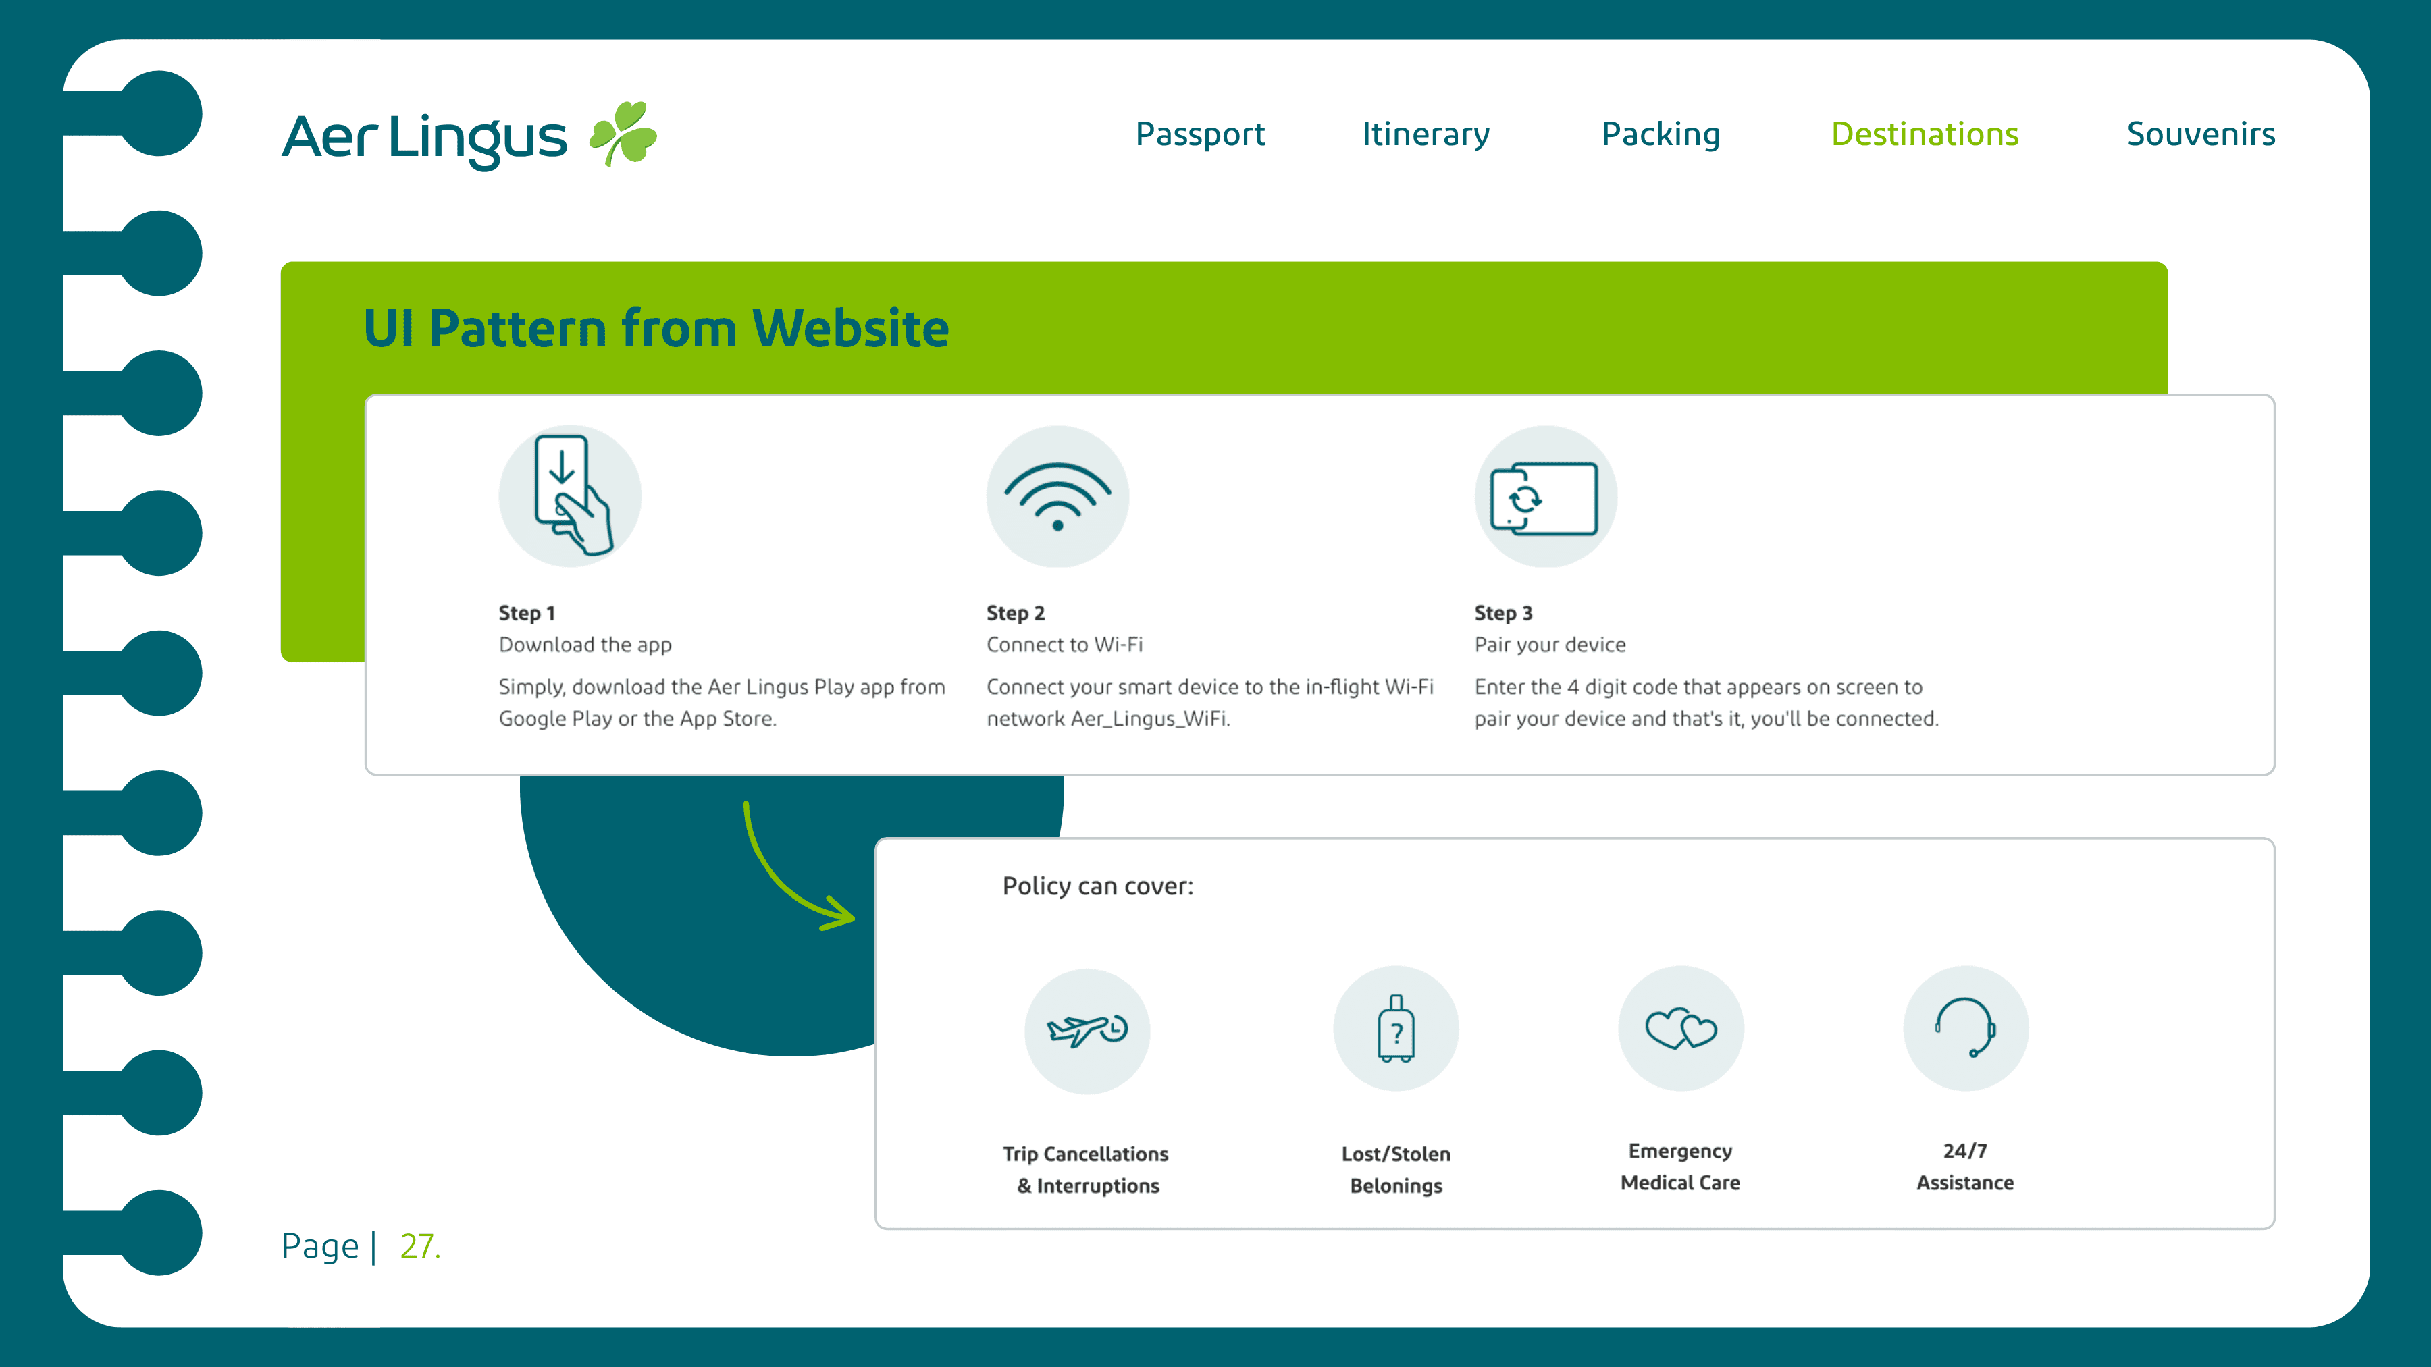Click the download app phone icon

[570, 496]
